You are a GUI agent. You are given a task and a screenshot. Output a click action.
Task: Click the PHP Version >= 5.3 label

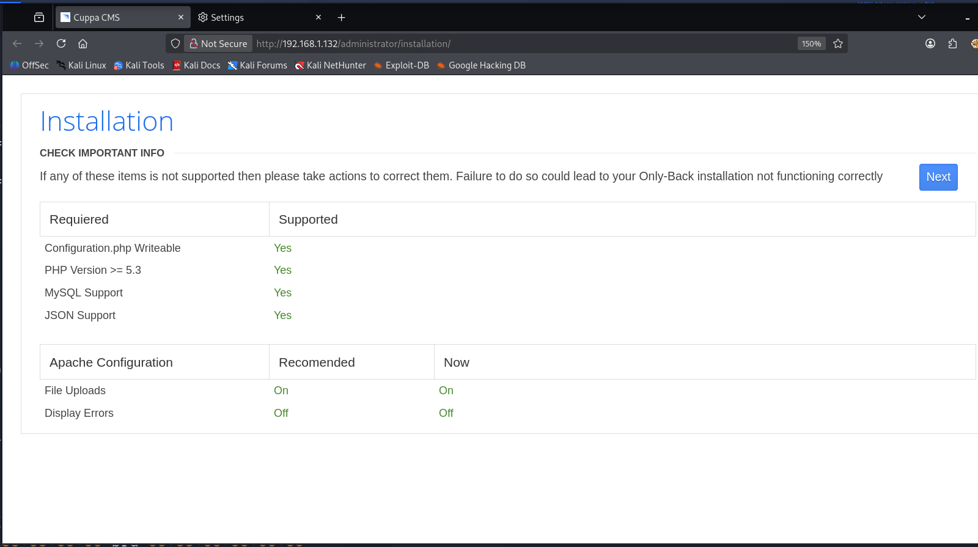[x=93, y=270]
